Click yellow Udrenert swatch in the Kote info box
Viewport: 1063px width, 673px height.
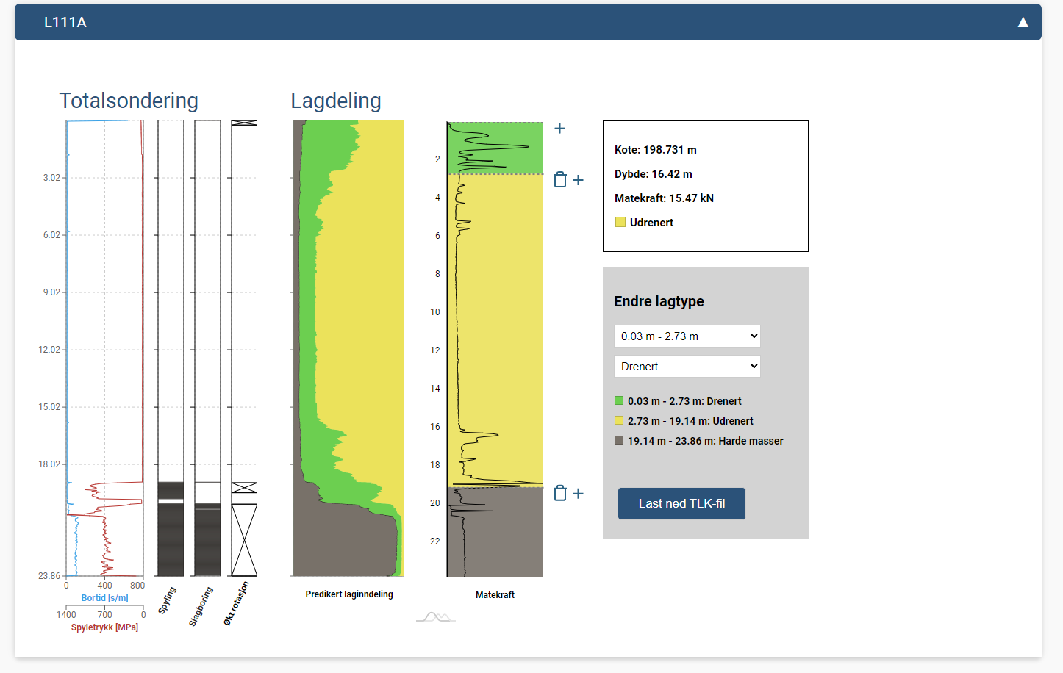620,223
